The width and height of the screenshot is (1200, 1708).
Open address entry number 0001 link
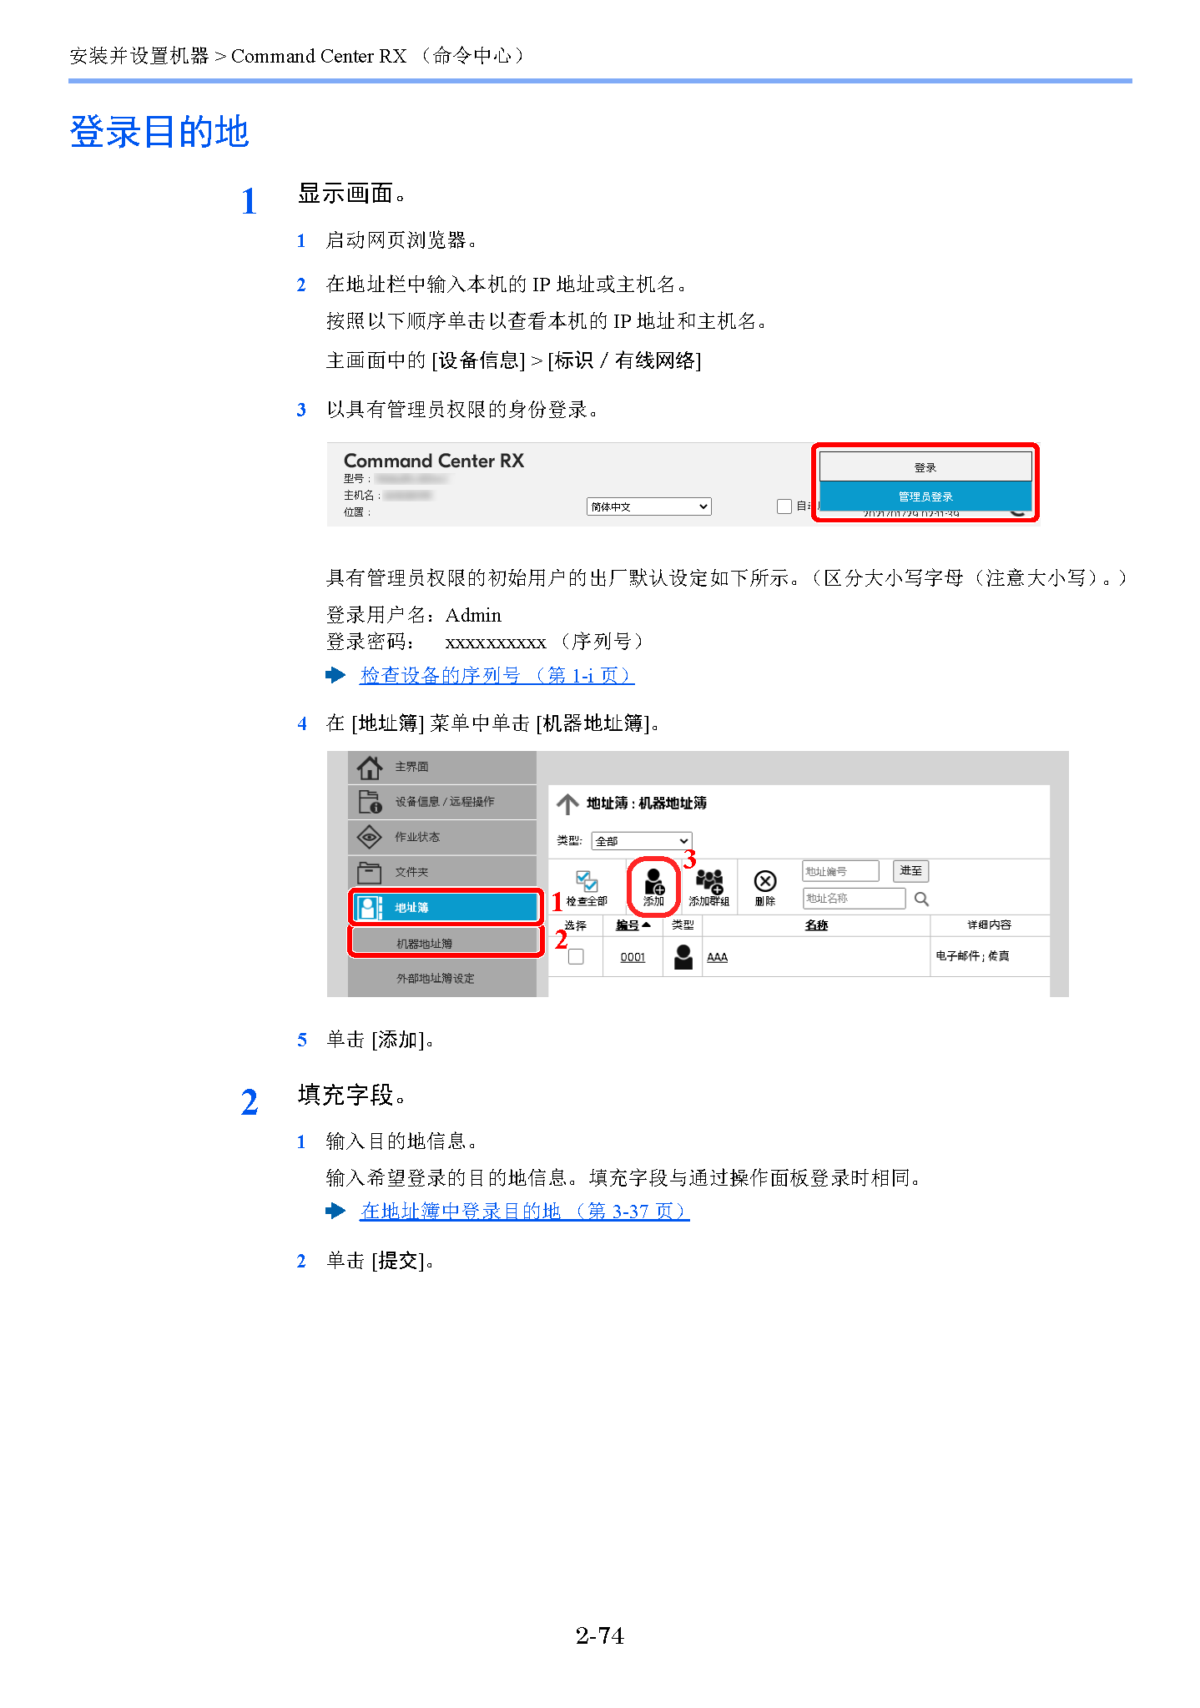click(633, 957)
